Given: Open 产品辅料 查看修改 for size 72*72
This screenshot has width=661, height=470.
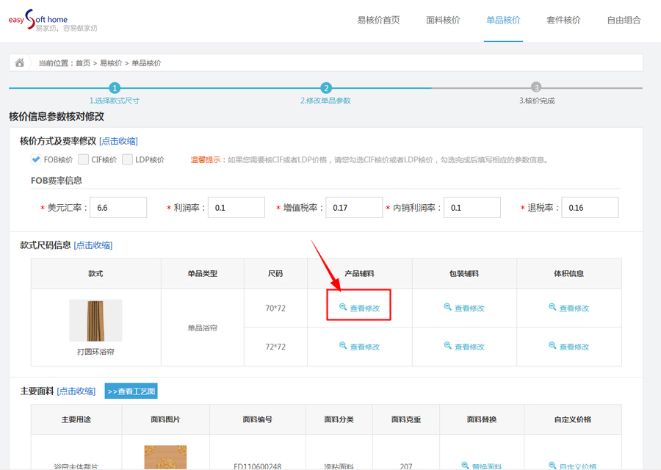Looking at the screenshot, I should [x=360, y=347].
